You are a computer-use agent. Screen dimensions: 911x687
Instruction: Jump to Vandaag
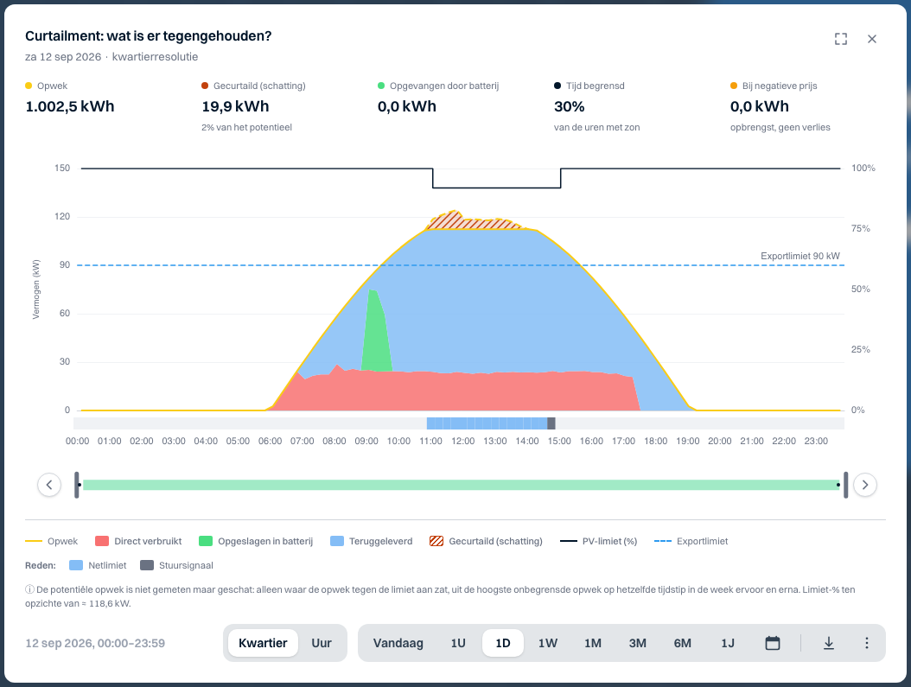click(x=398, y=643)
